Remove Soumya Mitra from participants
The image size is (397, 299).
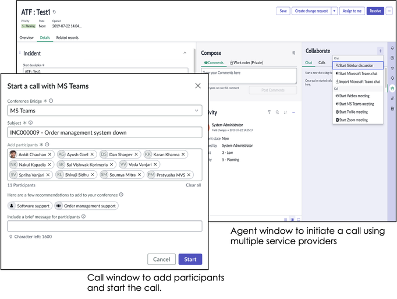[139, 175]
